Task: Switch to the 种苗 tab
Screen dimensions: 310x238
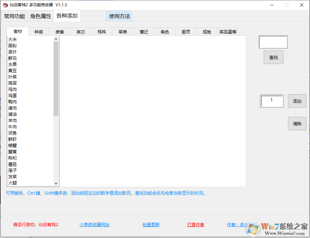Action: pyautogui.click(x=38, y=32)
